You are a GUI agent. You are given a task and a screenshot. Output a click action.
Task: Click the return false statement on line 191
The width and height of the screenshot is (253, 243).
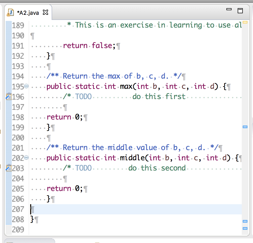[89, 46]
